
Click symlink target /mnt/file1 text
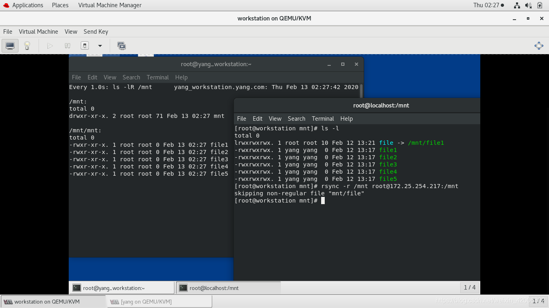(426, 143)
